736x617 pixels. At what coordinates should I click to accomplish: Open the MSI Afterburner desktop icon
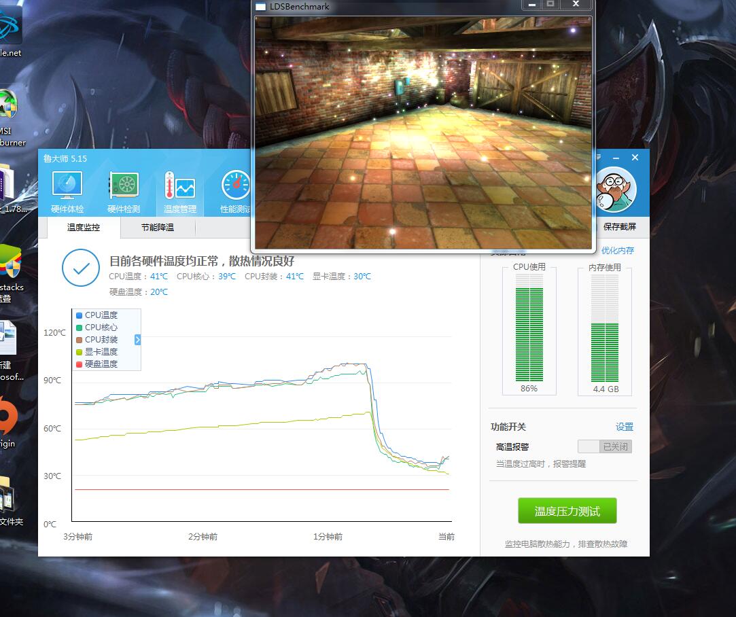[10, 118]
